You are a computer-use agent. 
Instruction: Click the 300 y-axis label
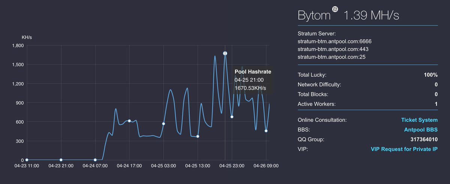pos(20,141)
